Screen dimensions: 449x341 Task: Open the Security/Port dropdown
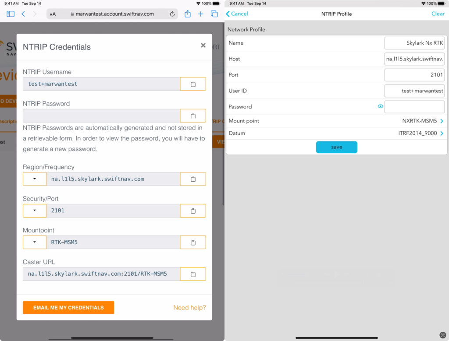tap(35, 211)
